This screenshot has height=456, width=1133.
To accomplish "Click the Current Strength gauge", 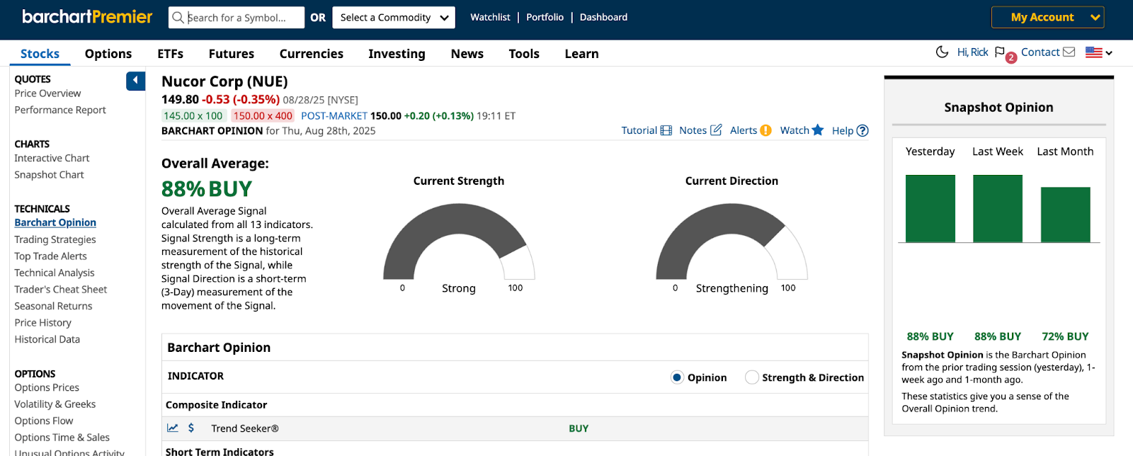I will (459, 241).
